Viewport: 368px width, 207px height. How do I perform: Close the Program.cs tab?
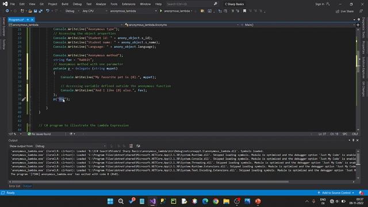[x=32, y=20]
